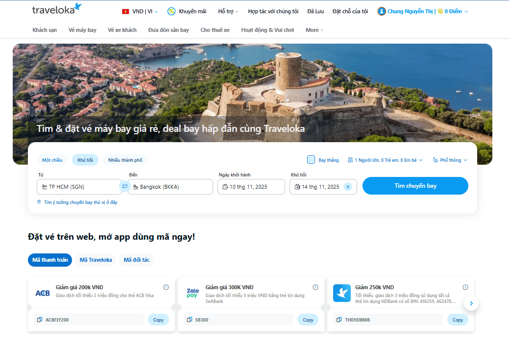This screenshot has height=349, width=509.
Task: Expand the passenger count dropdown
Action: click(x=385, y=160)
